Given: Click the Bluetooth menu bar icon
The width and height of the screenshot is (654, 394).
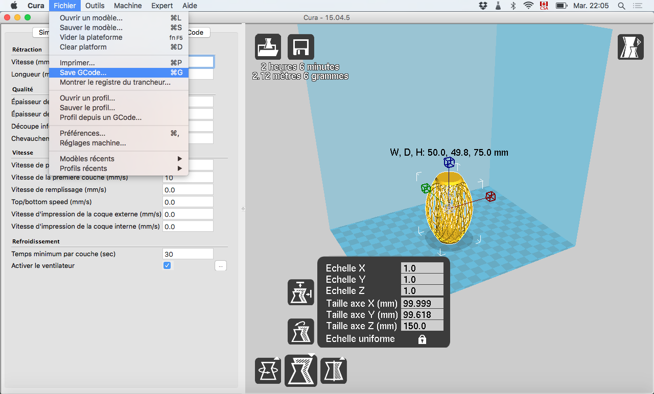Looking at the screenshot, I should coord(513,6).
